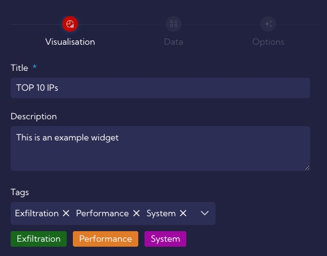Image resolution: width=327 pixels, height=256 pixels.
Task: Click the Exfiltration chip text in Tags
Action: 37,213
